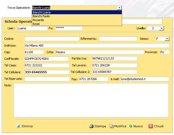Click the Chiudi button label
The width and height of the screenshot is (174, 135).
point(159,126)
